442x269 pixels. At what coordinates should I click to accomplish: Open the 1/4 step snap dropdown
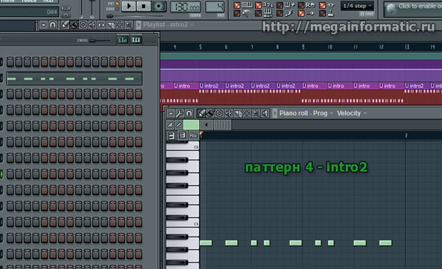(x=357, y=6)
